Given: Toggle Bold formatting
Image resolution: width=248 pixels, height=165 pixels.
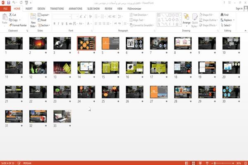Looking at the screenshot, I should [x=55, y=24].
